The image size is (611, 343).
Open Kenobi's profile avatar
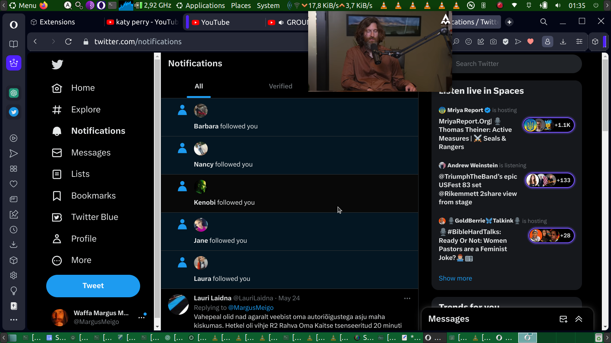[x=201, y=187]
